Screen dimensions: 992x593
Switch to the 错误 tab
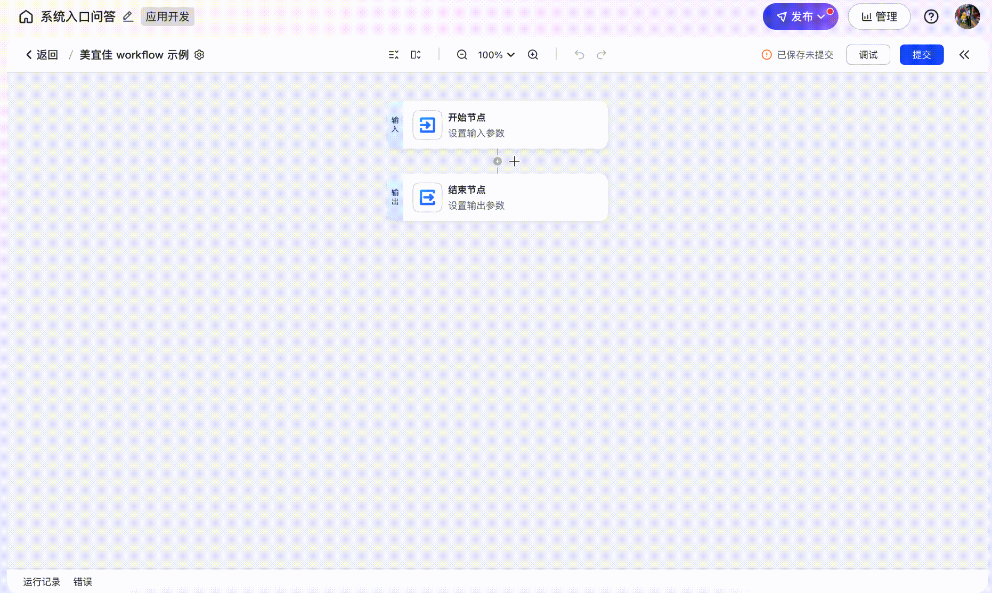tap(83, 582)
